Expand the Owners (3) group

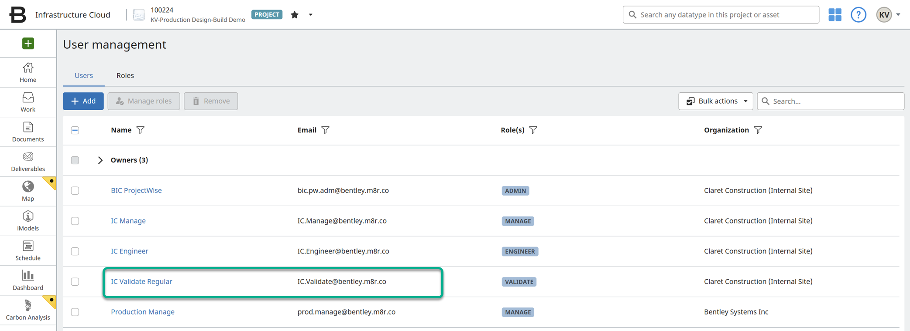point(100,160)
